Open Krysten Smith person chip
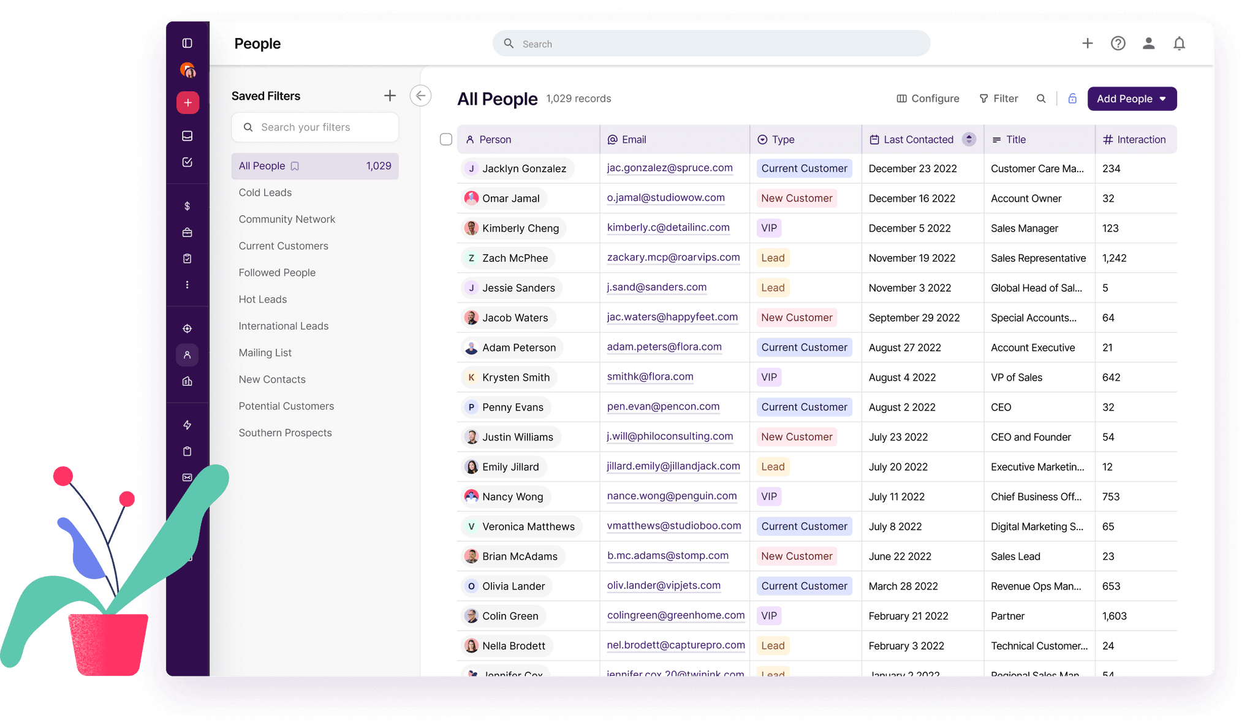 (509, 377)
